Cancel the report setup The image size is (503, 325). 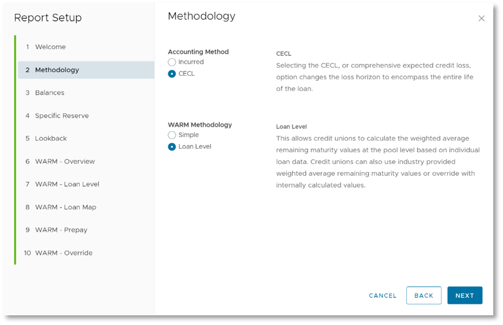[x=383, y=296]
